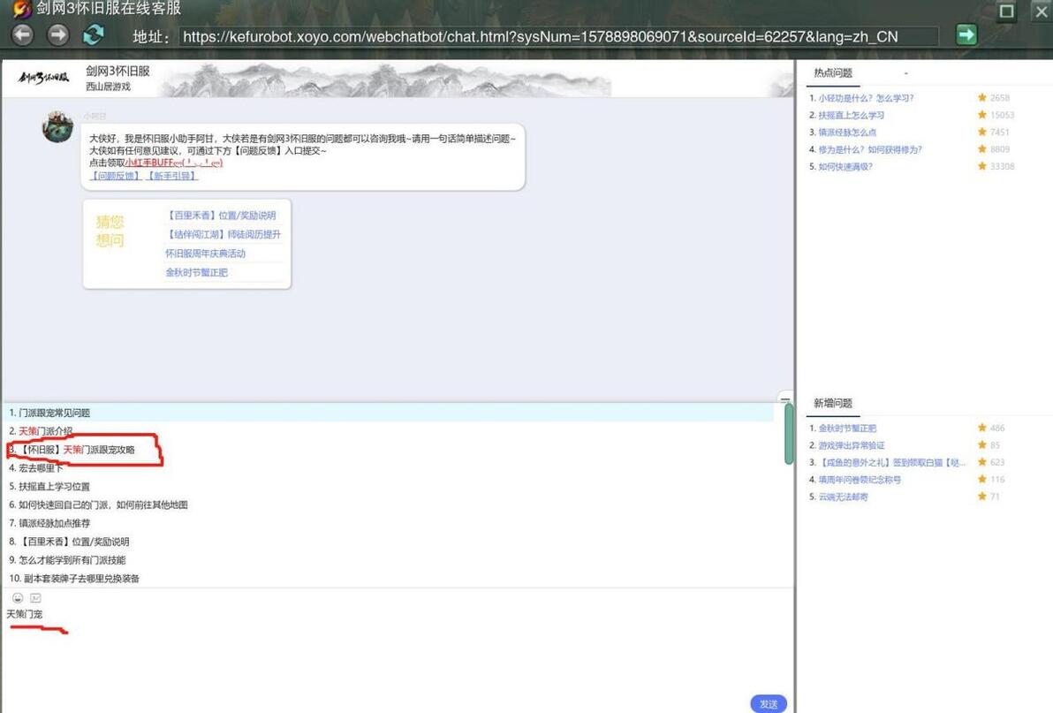Go back with the left arrow button
This screenshot has height=713, width=1053.
click(x=23, y=34)
